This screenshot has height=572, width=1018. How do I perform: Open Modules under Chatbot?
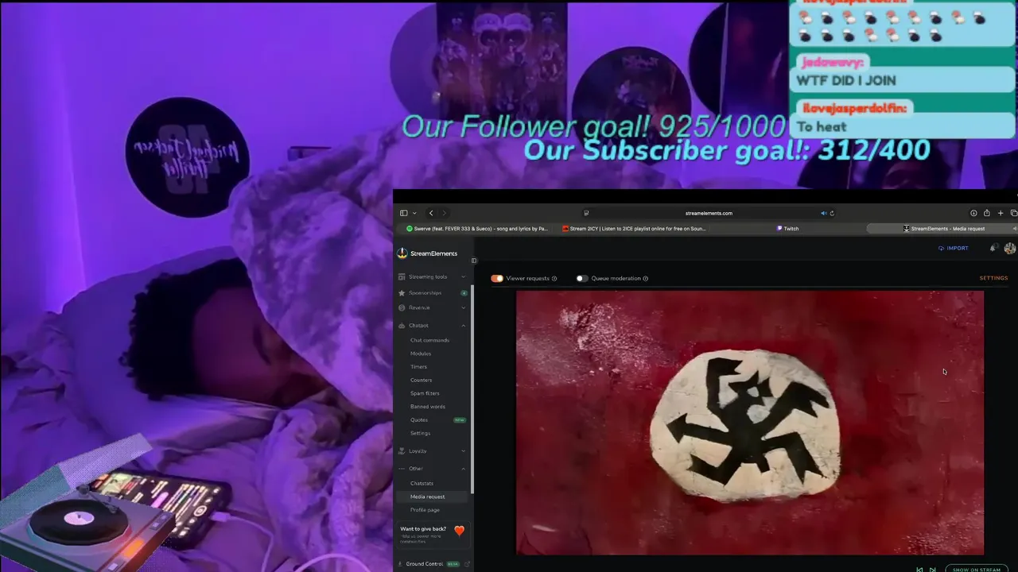point(421,354)
